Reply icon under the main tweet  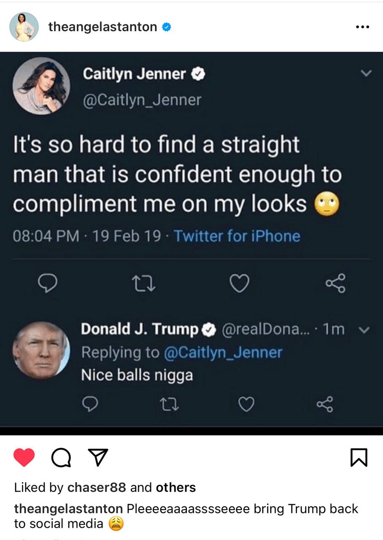point(48,283)
